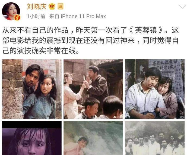The height and width of the screenshot is (155, 190).
Task: Open first photo of couple by brick wall
Action: 32,89
